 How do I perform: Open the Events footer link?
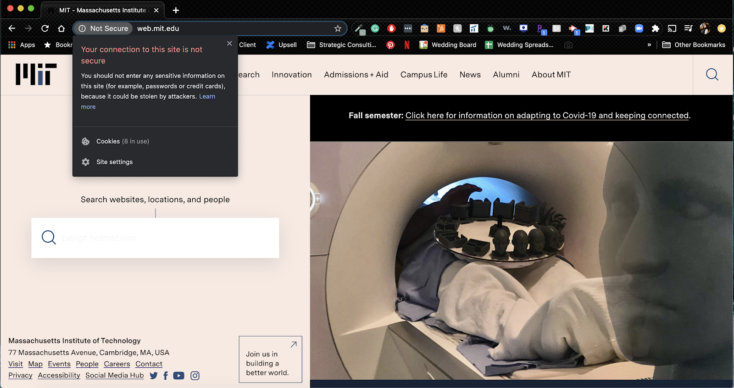pos(59,364)
